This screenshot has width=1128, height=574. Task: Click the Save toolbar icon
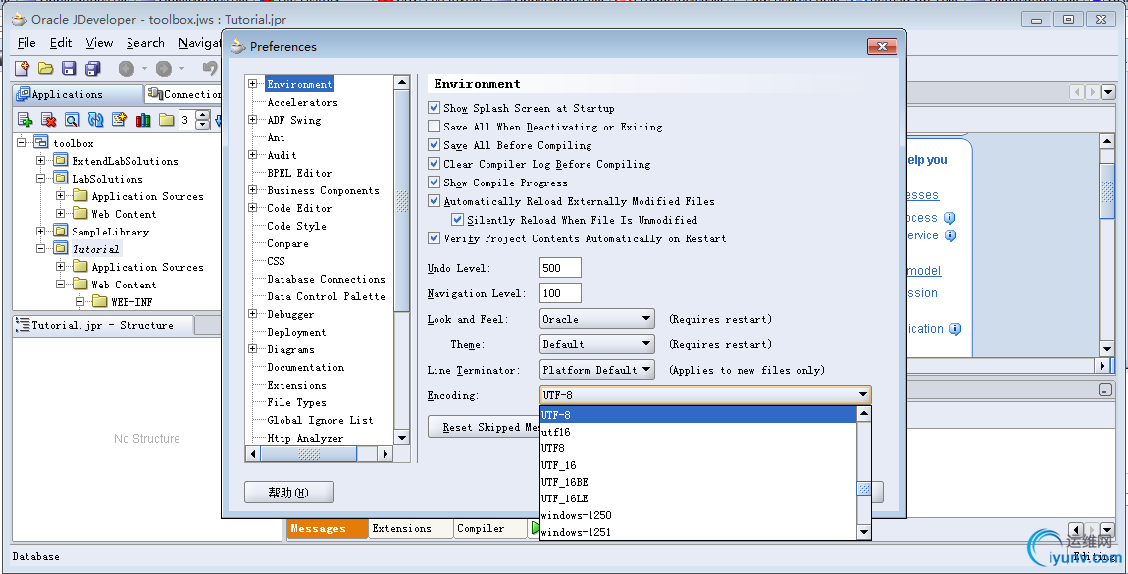coord(69,68)
